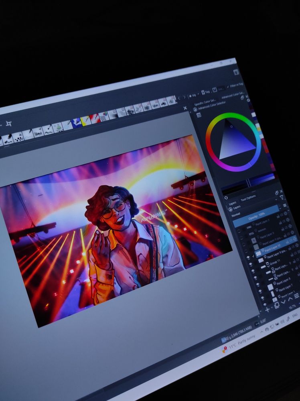
Task: Click the image dimensions in status bar
Action: (237, 334)
